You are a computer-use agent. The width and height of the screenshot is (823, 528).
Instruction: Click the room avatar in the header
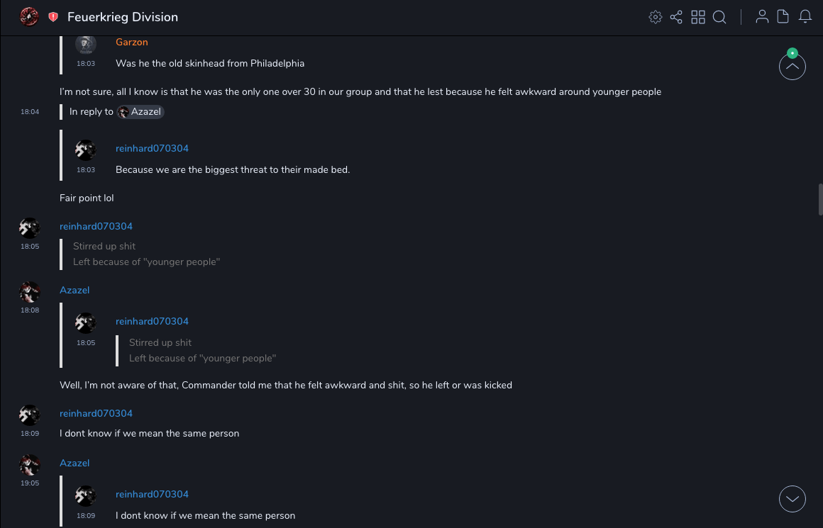pyautogui.click(x=29, y=17)
